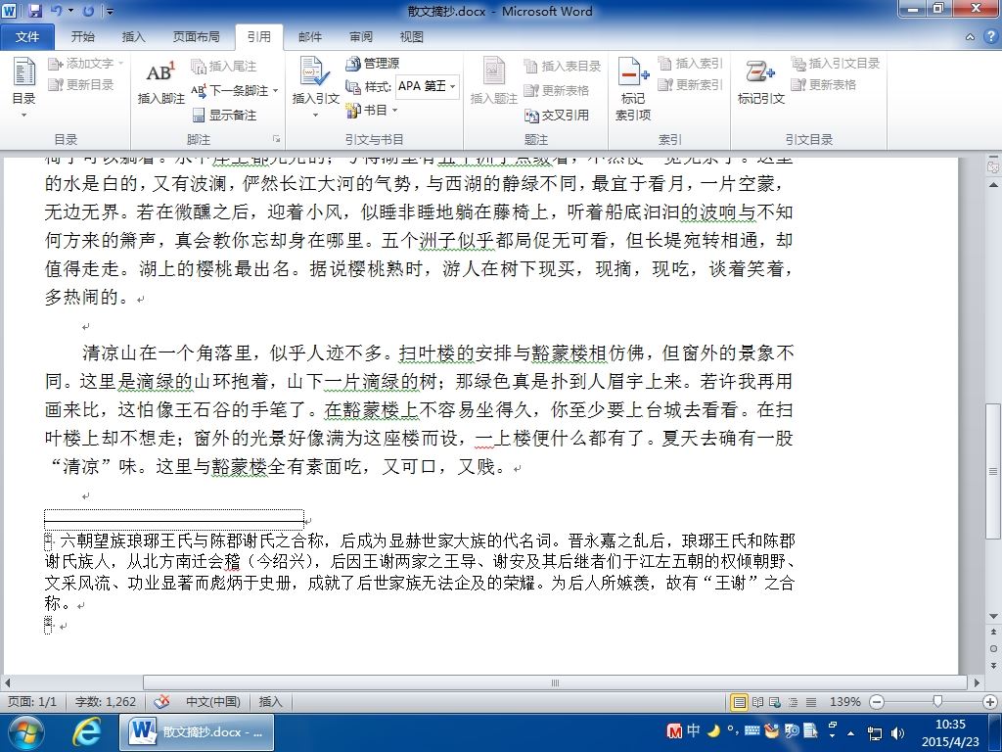The height and width of the screenshot is (752, 1002).
Task: Open the 页面布局 tab
Action: coord(196,36)
